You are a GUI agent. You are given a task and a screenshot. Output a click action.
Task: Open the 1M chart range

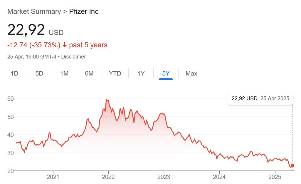(x=64, y=73)
